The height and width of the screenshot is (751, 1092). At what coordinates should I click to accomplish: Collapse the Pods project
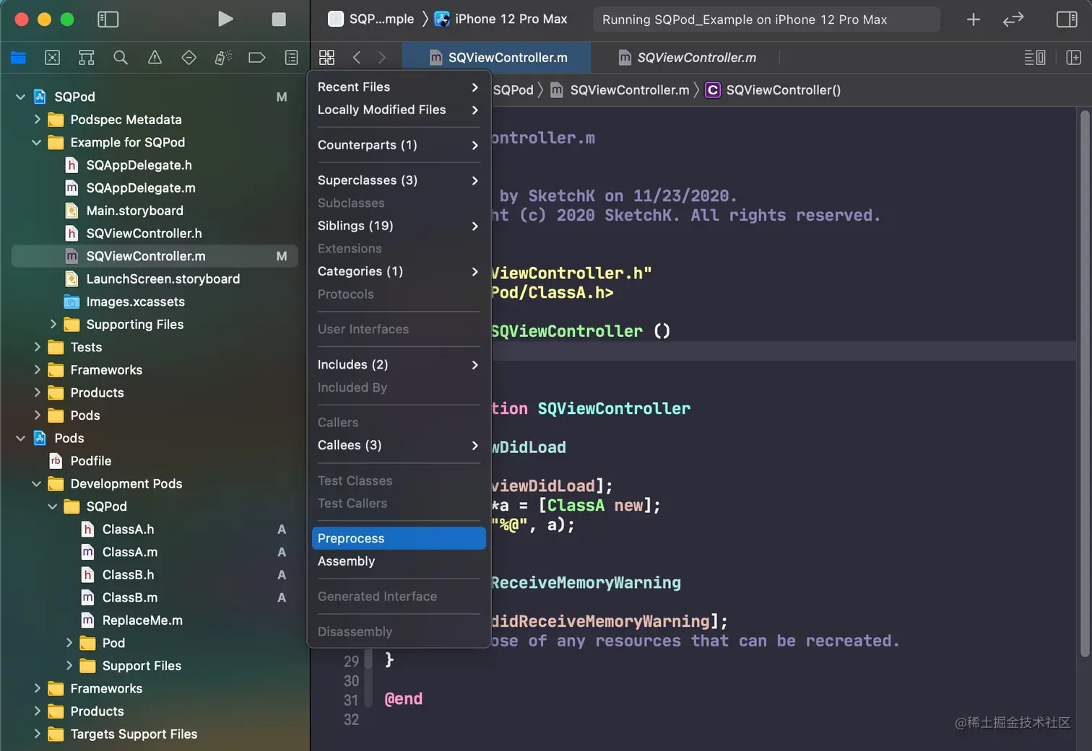tap(20, 438)
